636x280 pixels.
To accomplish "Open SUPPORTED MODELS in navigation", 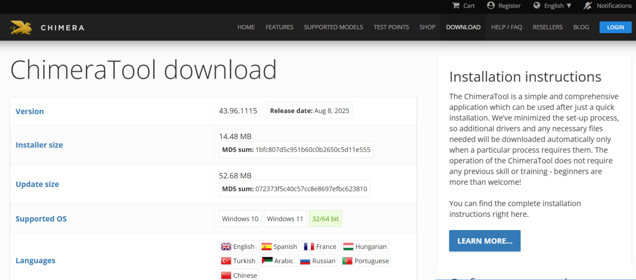I will tap(333, 27).
